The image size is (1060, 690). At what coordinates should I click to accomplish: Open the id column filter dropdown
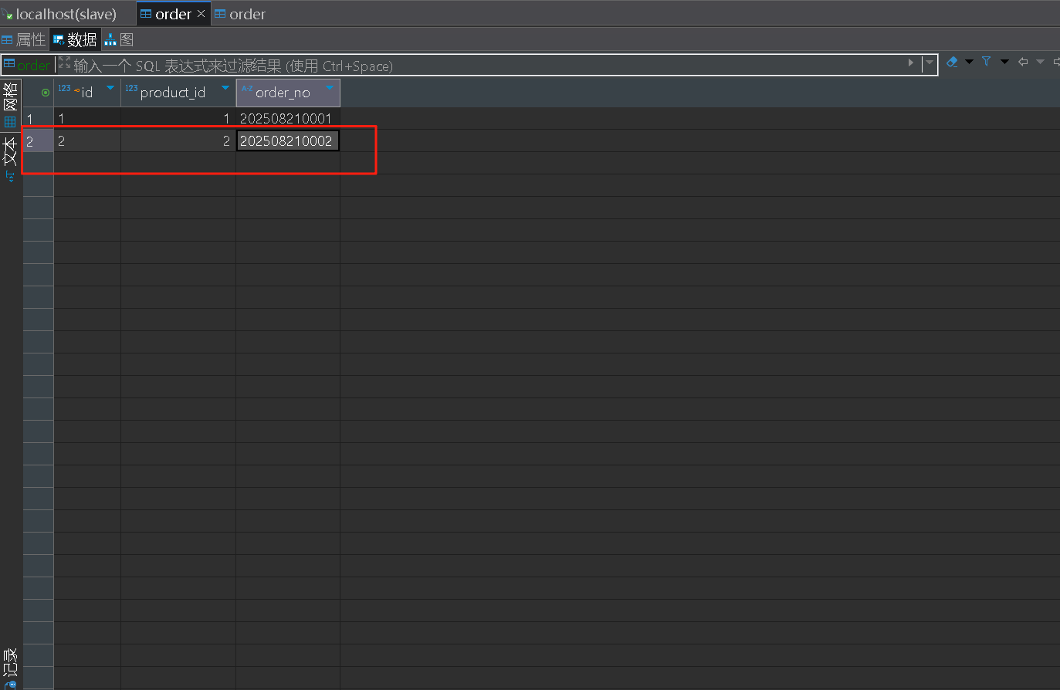110,89
